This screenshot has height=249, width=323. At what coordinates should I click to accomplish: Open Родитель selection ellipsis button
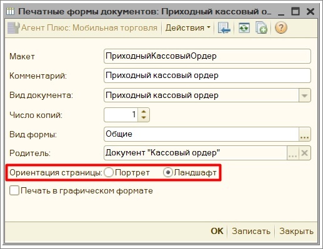(293, 154)
